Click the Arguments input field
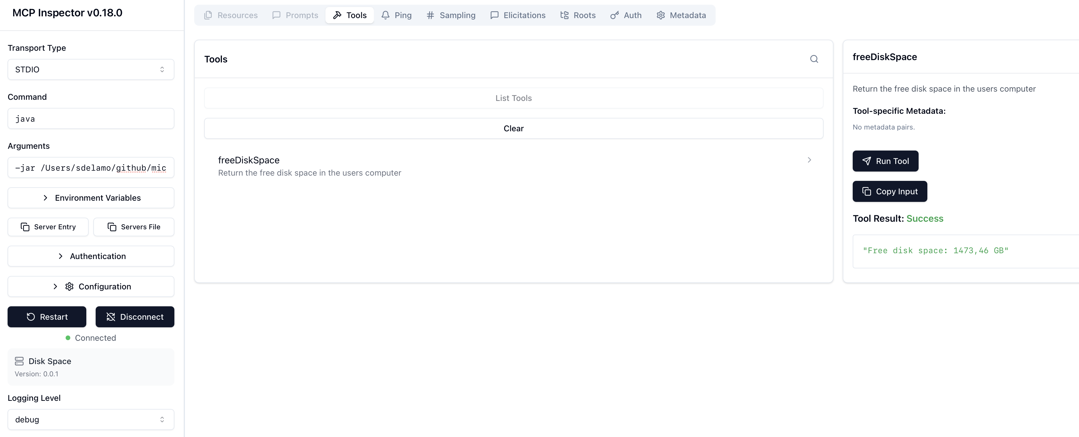This screenshot has height=437, width=1079. coord(90,168)
